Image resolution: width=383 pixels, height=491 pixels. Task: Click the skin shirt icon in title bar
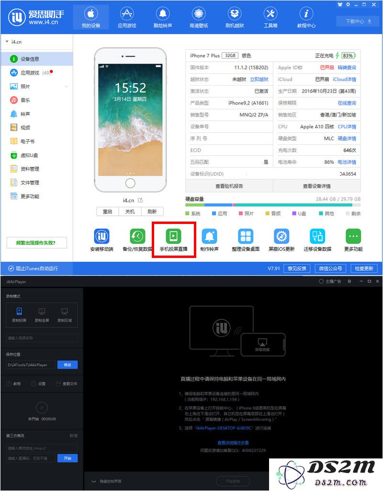[x=340, y=4]
